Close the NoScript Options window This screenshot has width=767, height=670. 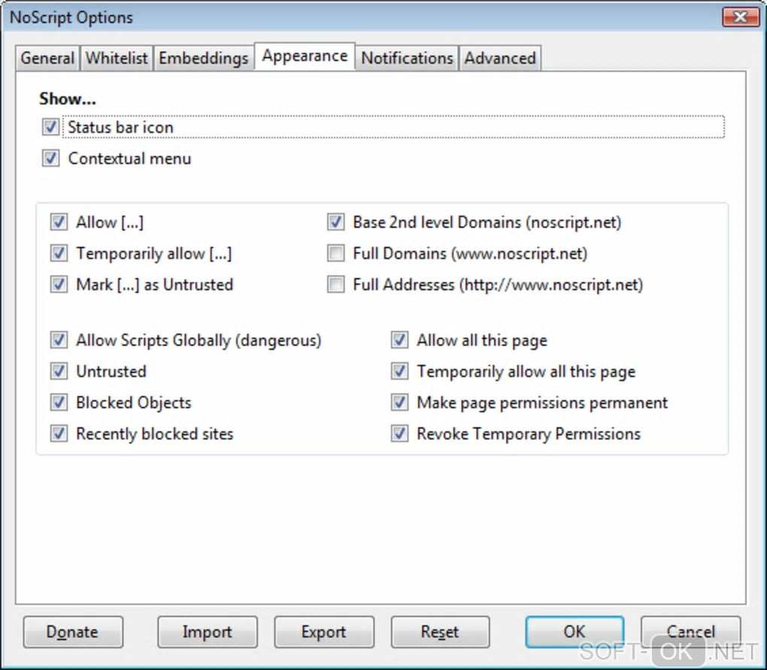[739, 17]
